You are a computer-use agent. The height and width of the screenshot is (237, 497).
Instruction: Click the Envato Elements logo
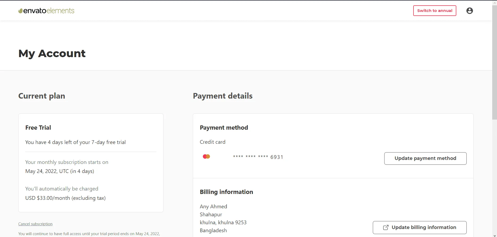tap(46, 11)
